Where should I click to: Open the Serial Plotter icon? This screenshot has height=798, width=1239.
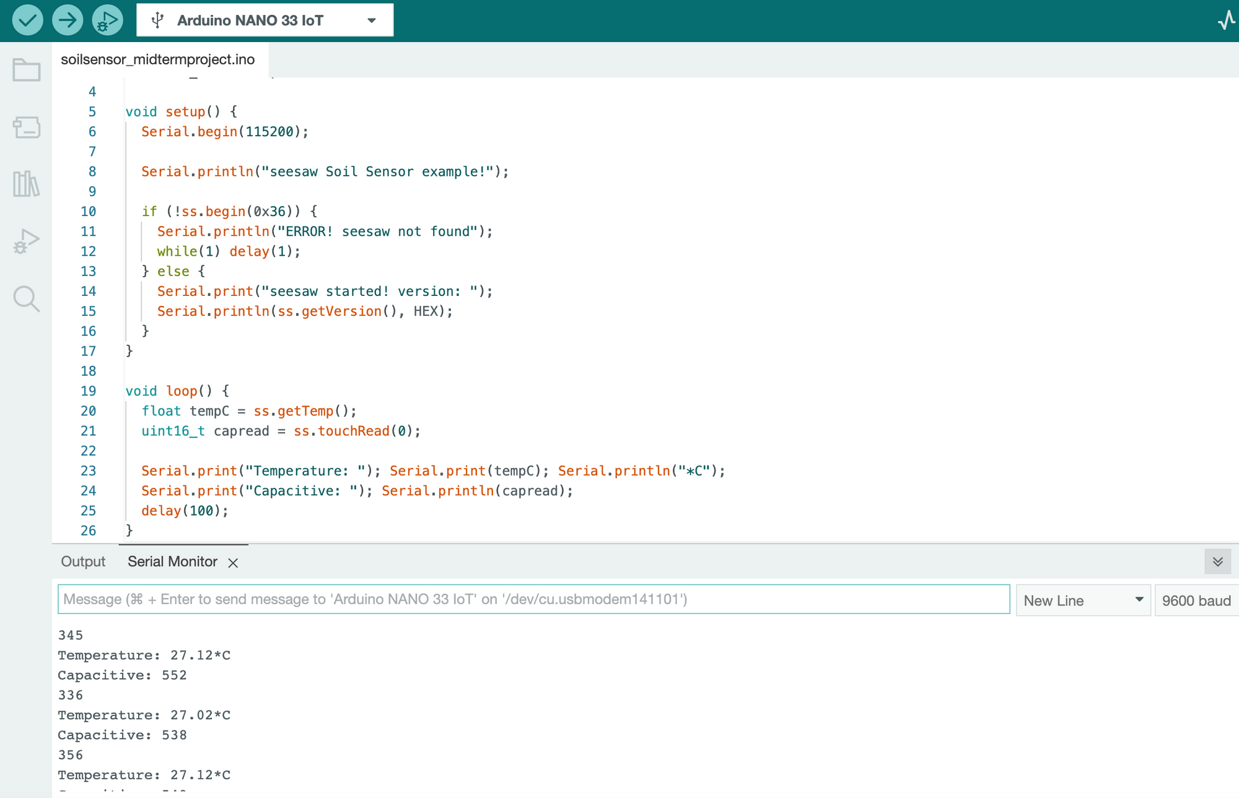1225,20
